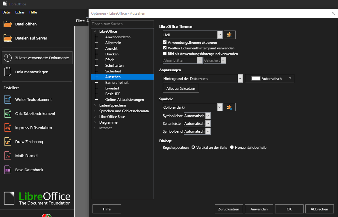The width and height of the screenshot is (338, 217).
Task: Select Drucken in the options tree
Action: coord(112,54)
